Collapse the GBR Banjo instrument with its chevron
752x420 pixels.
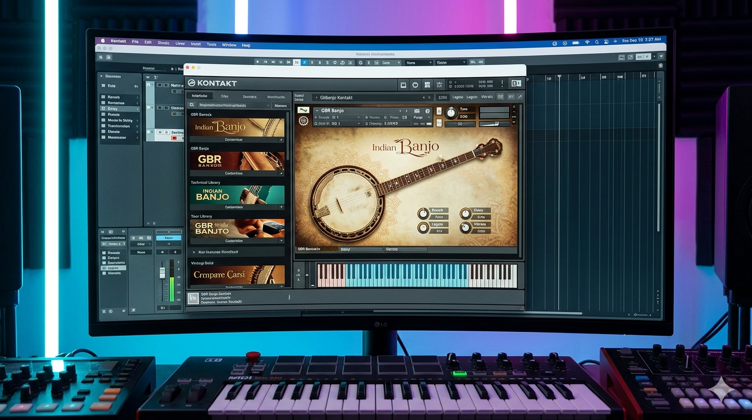pyautogui.click(x=318, y=110)
